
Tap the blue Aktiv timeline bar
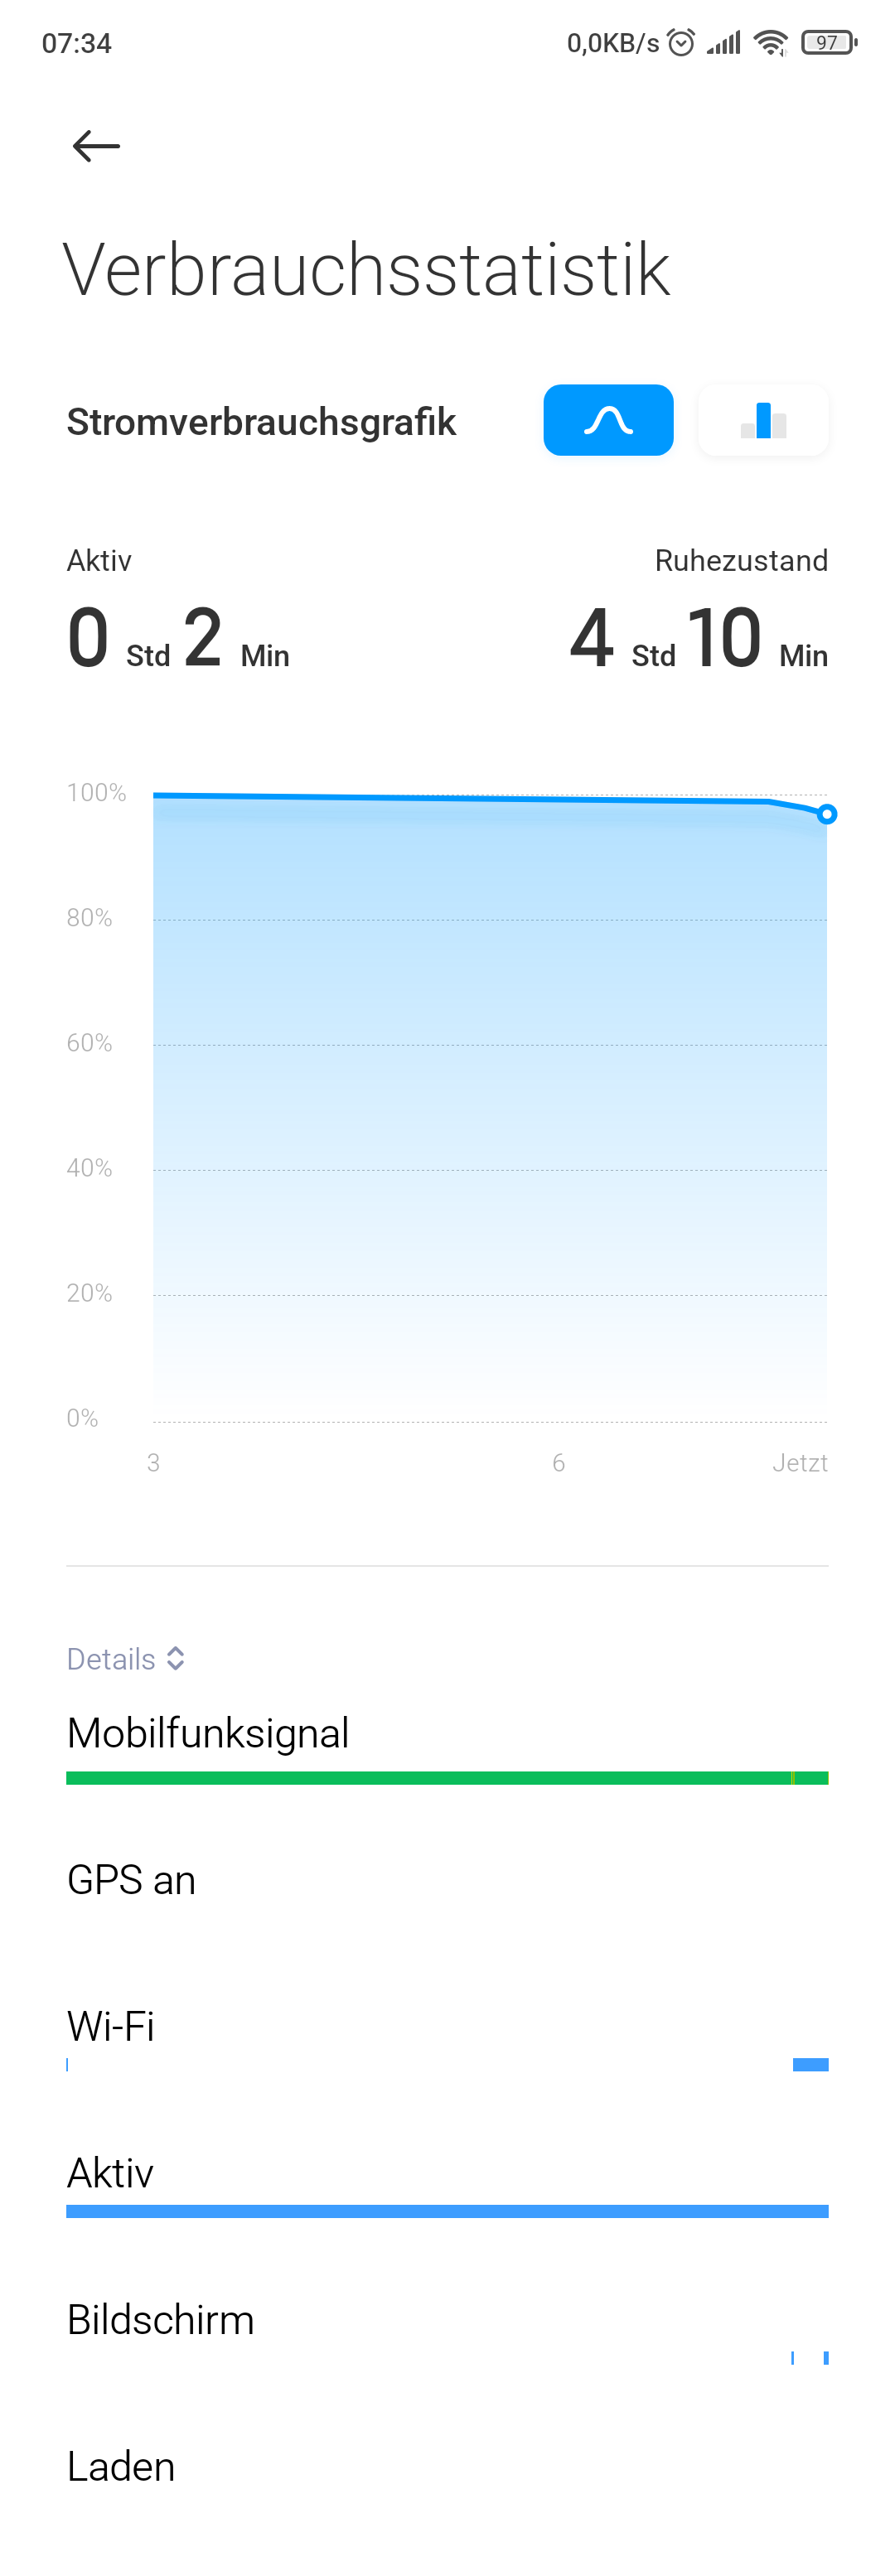(x=446, y=2211)
